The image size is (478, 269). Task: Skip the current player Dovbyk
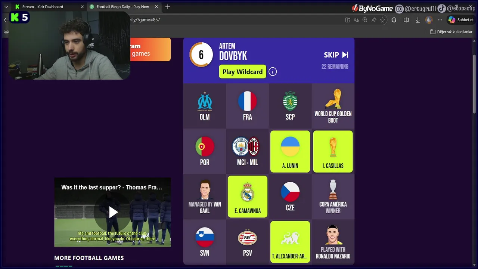336,55
